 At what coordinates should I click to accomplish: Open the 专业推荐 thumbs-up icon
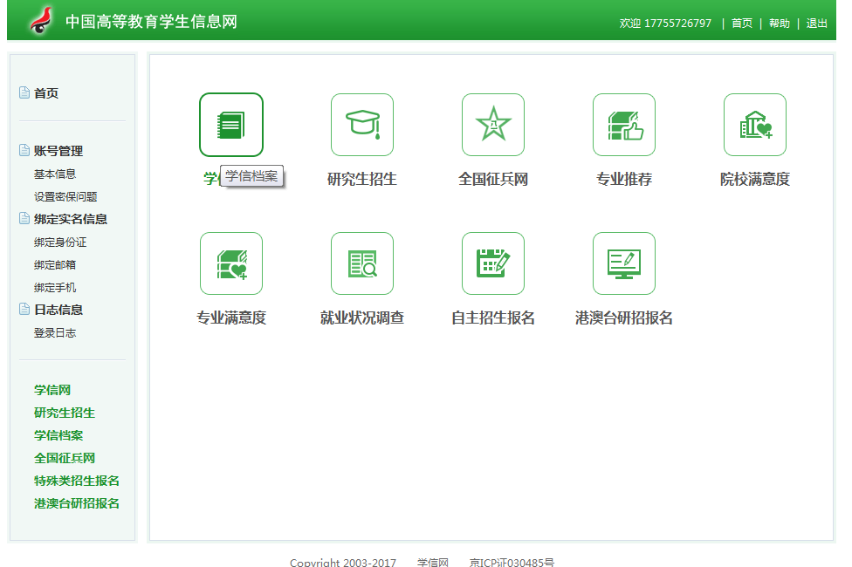click(x=624, y=125)
